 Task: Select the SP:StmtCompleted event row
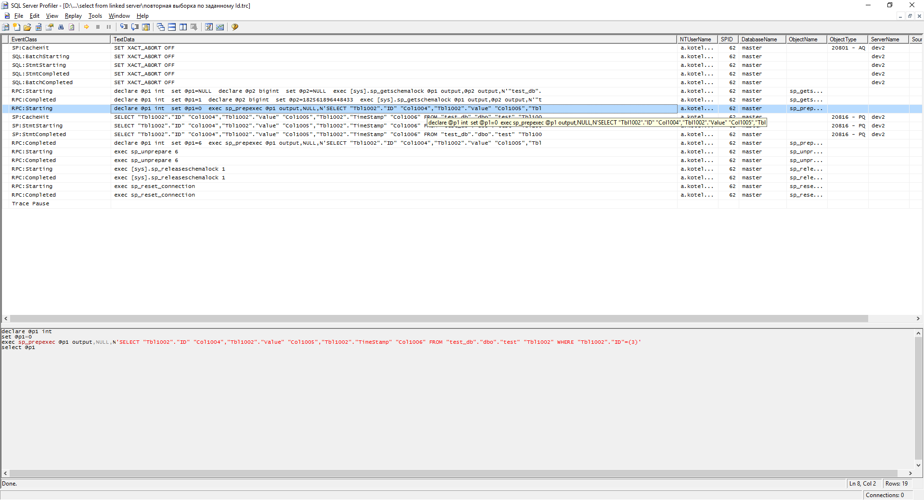(462, 135)
